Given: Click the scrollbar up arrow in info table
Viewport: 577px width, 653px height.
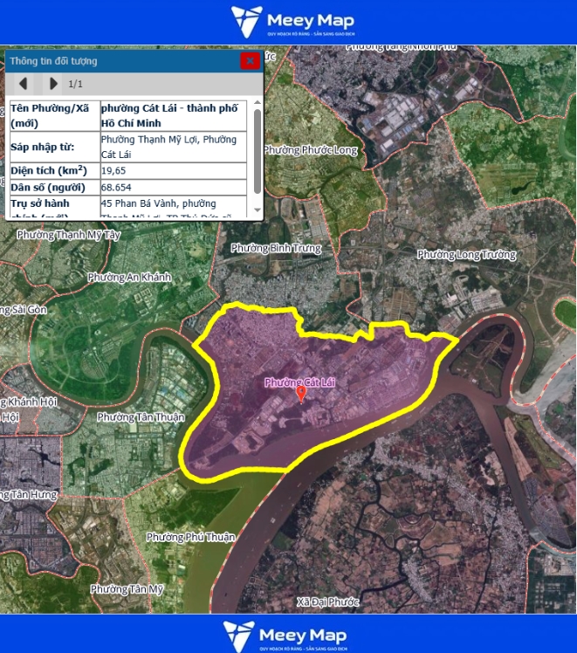Looking at the screenshot, I should point(257,104).
